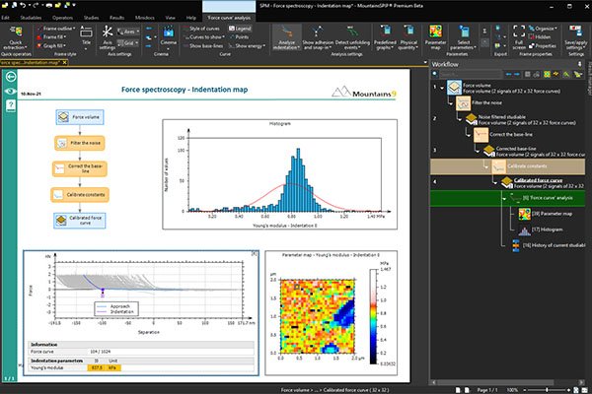Select the 'Force curve' analysis ribbon tab

229,18
